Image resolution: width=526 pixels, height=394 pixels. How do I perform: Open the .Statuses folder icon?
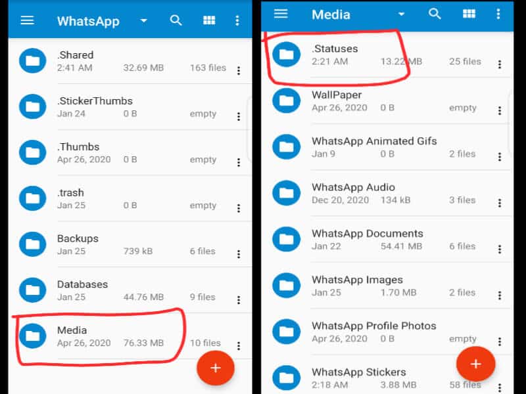coord(287,55)
